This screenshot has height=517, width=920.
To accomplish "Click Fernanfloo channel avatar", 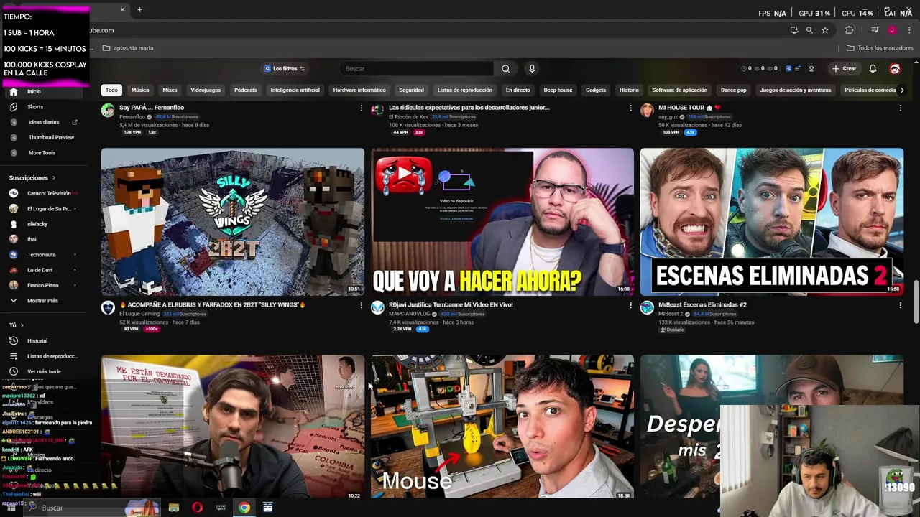I will pos(108,111).
